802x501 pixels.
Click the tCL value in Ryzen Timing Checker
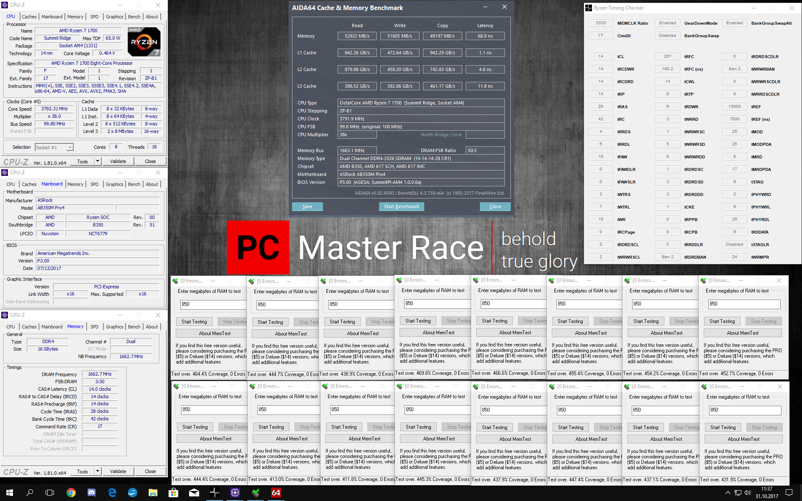[600, 56]
